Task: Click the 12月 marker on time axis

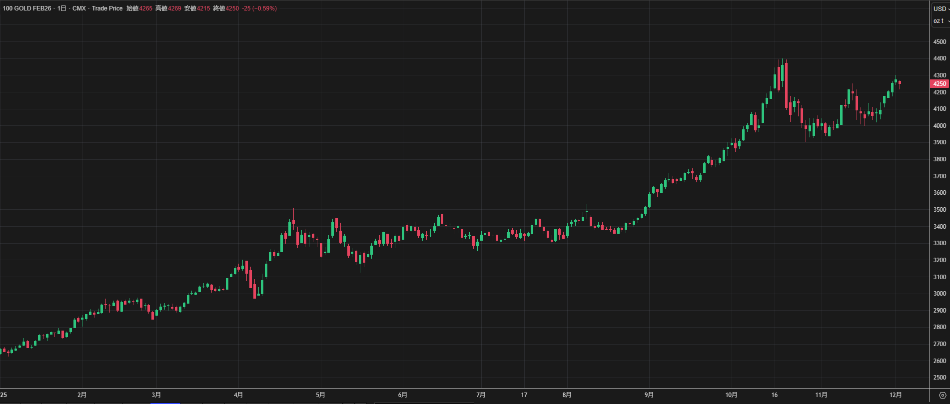Action: pos(896,395)
